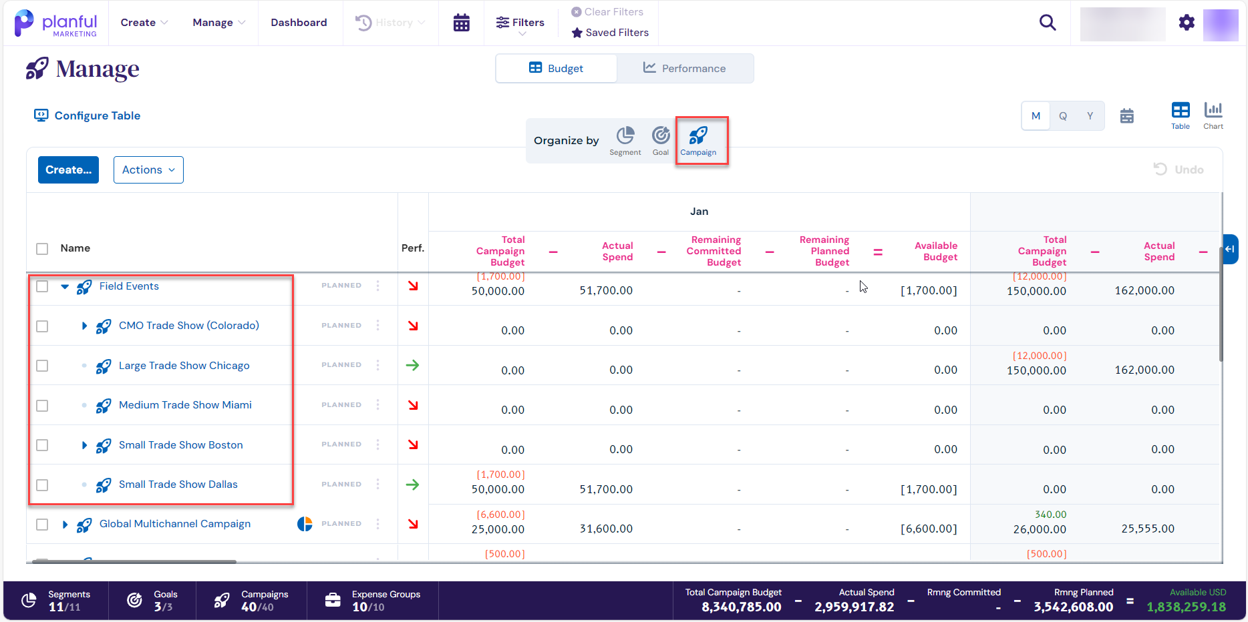
Task: Check the Small Trade Show Dallas checkbox
Action: [x=42, y=485]
